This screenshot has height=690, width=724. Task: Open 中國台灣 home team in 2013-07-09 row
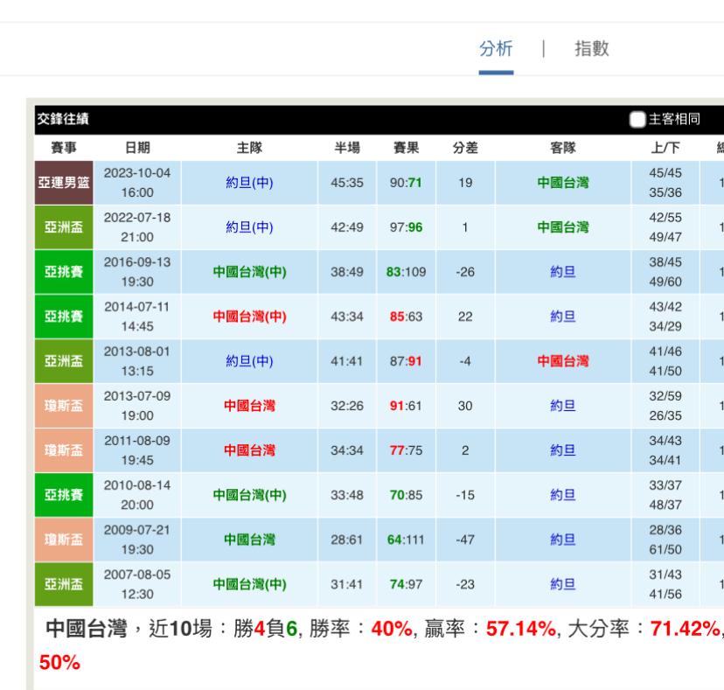point(249,406)
